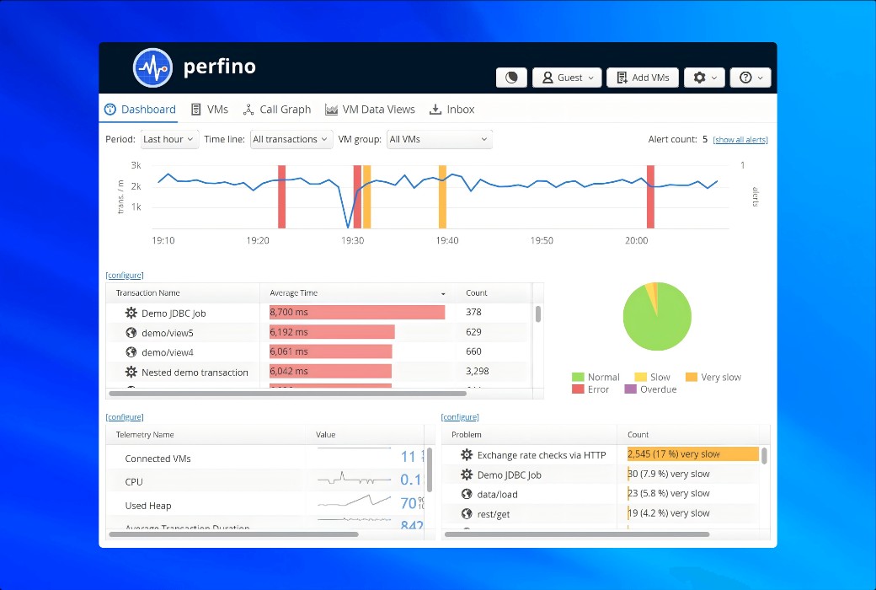The image size is (876, 590).
Task: Open the settings gear dropdown
Action: click(x=704, y=78)
